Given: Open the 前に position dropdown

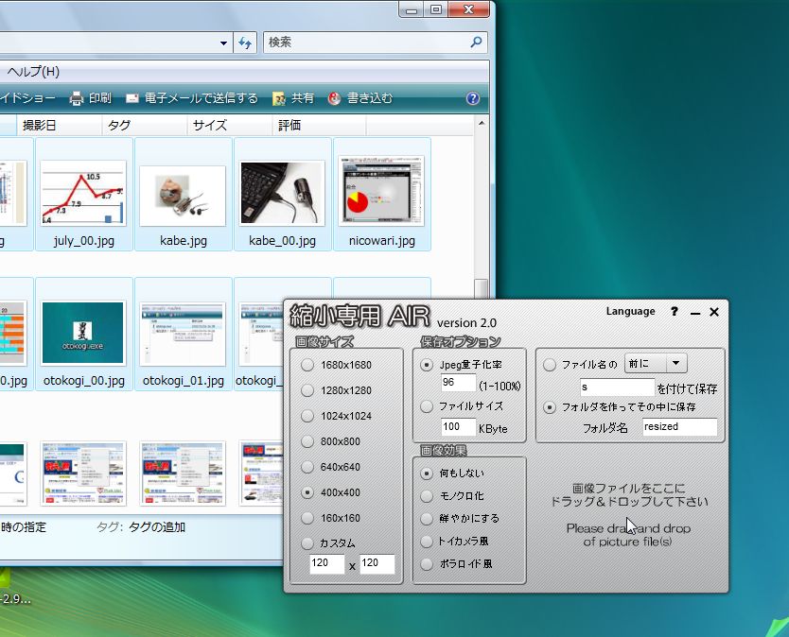Looking at the screenshot, I should (x=656, y=363).
